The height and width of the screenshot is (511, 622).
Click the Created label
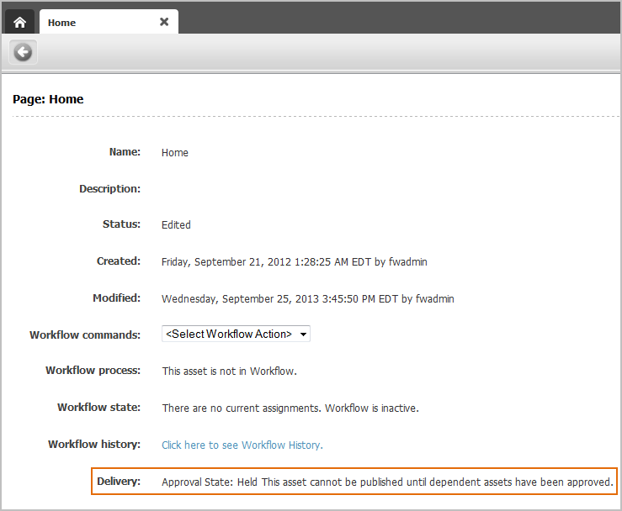tap(119, 261)
